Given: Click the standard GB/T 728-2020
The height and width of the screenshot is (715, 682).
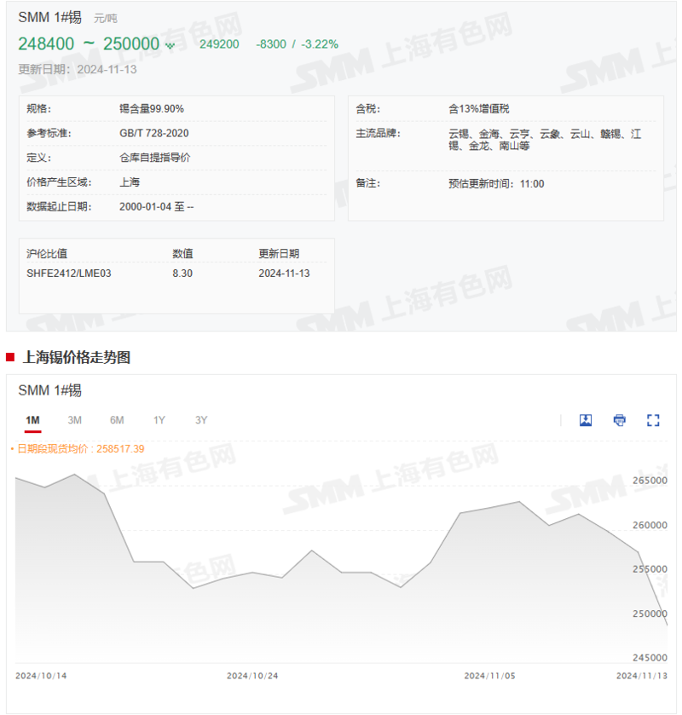Looking at the screenshot, I should pos(154,133).
